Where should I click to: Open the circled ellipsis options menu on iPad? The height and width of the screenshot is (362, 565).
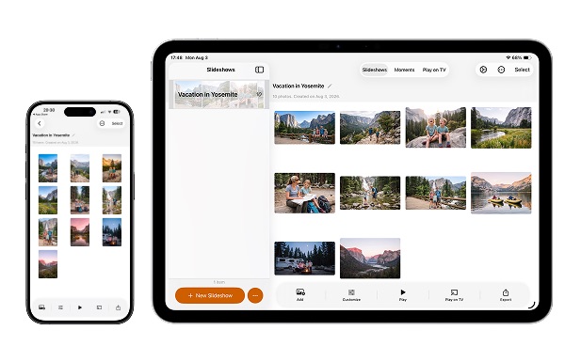coord(501,70)
